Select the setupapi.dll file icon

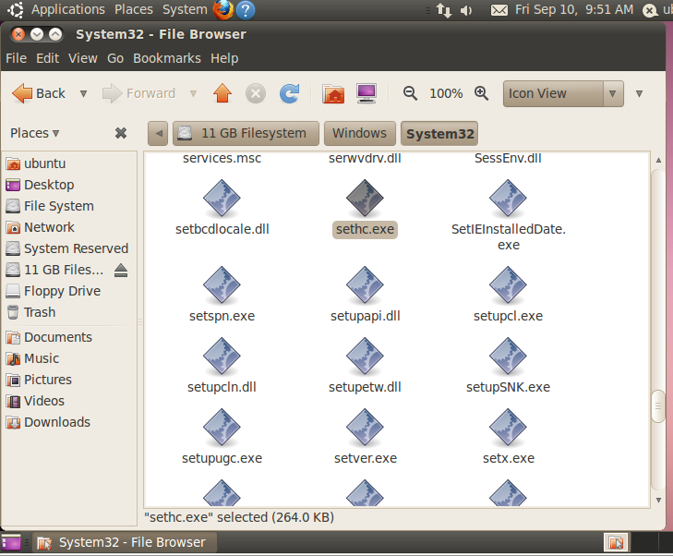tap(365, 285)
